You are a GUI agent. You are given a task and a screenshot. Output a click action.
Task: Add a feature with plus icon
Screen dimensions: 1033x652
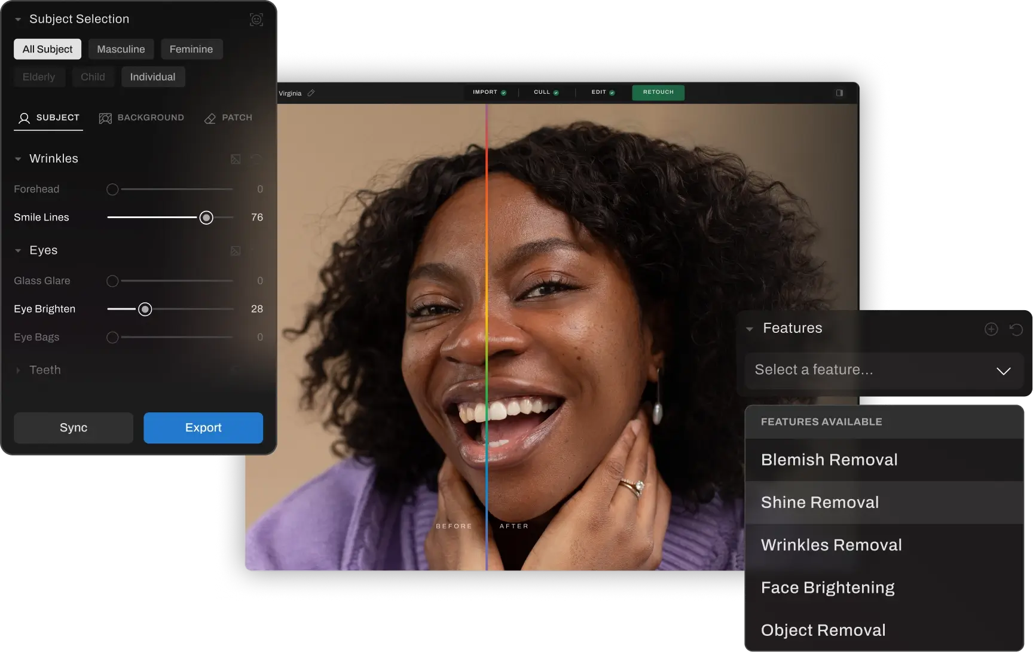[991, 329]
